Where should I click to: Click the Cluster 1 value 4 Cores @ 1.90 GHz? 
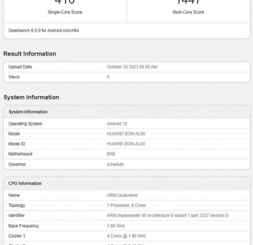coord(126,236)
